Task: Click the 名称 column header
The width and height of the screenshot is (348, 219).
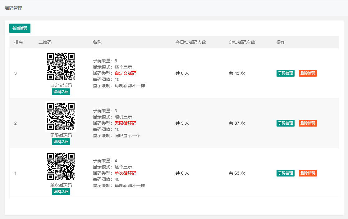Action: click(97, 42)
